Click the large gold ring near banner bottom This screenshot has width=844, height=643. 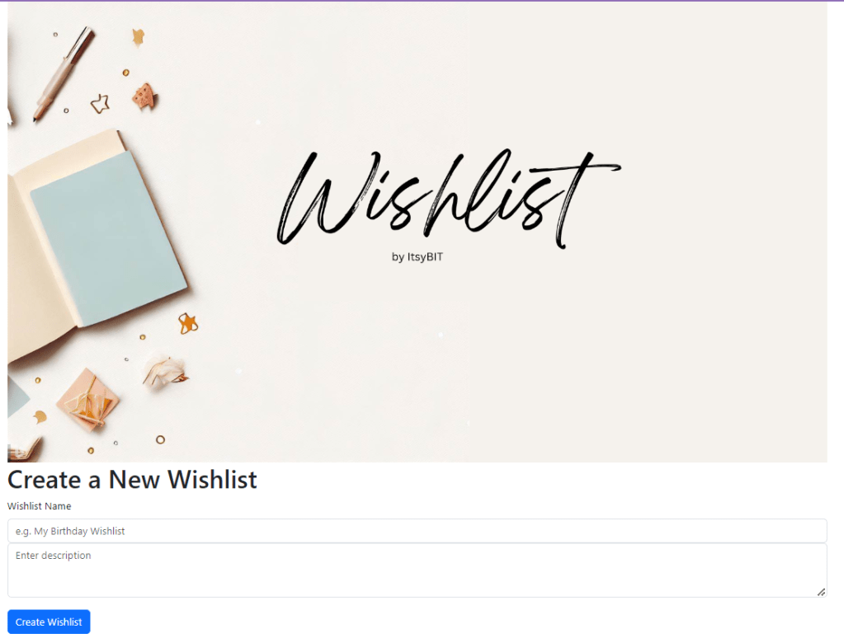point(160,439)
